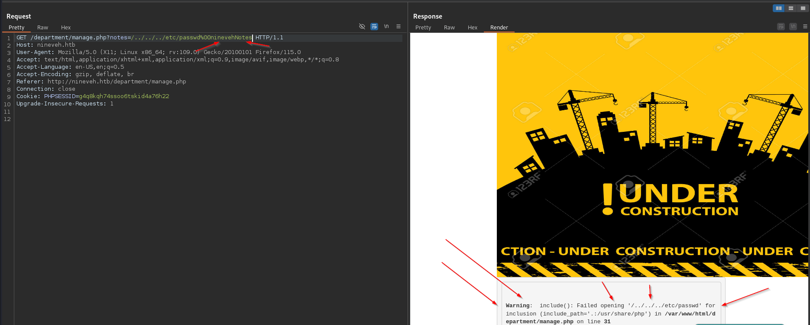Toggle non-printable \n characters in Request
810x325 pixels.
point(386,27)
